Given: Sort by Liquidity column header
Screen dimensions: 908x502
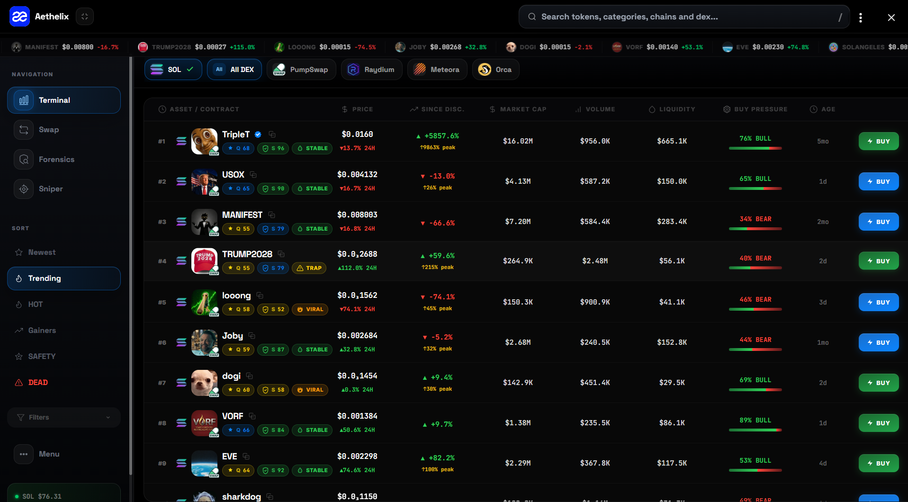Looking at the screenshot, I should click(x=672, y=109).
